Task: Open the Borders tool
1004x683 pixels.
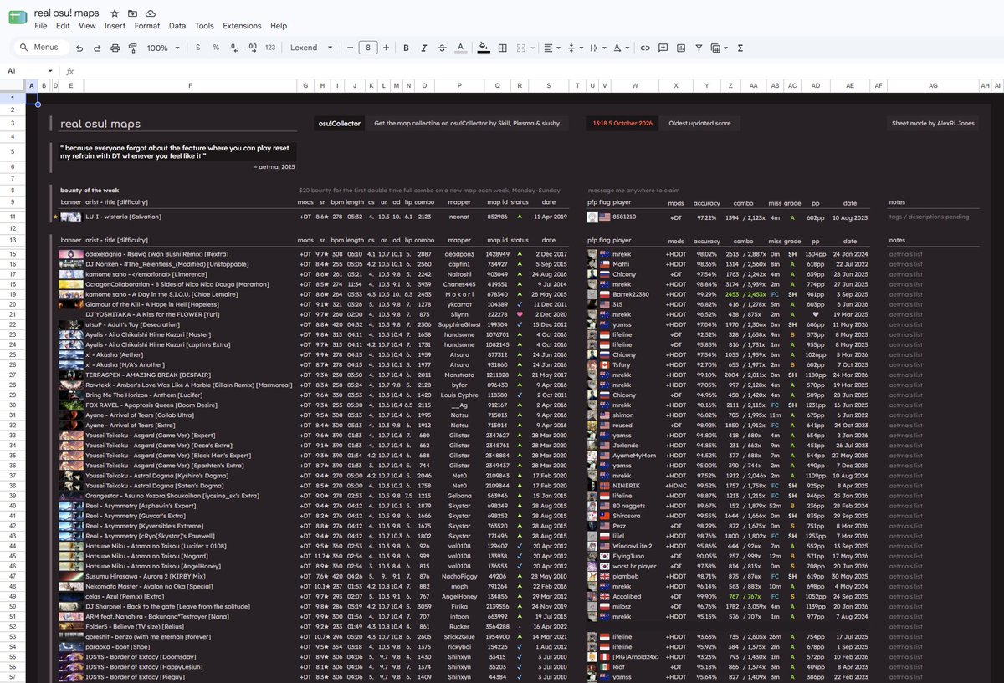Action: [503, 48]
